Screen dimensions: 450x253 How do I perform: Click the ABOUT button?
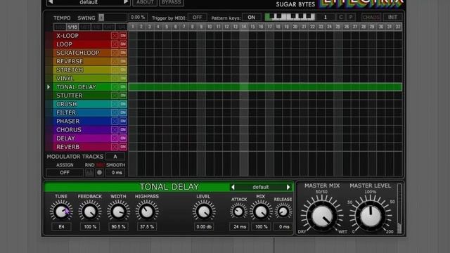145,2
